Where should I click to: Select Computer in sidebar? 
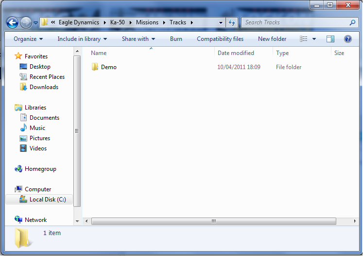click(38, 189)
